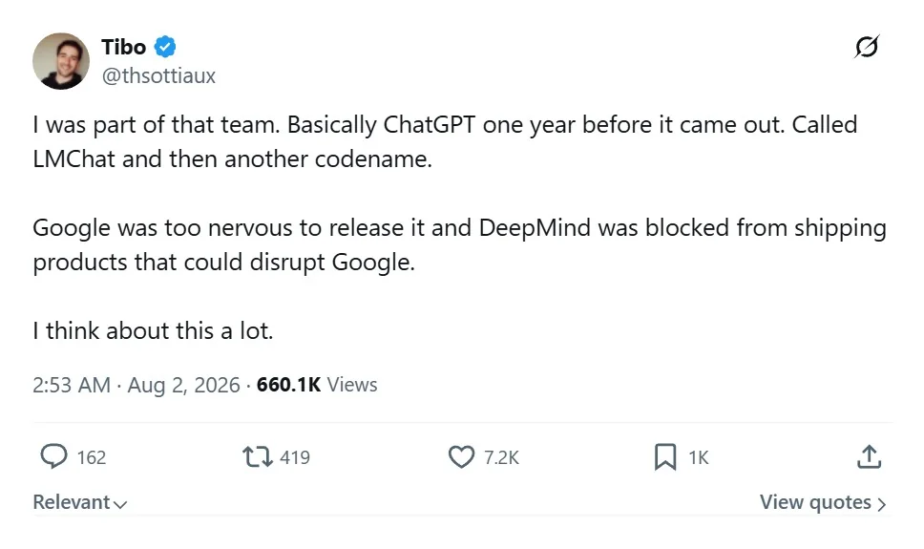This screenshot has height=549, width=924.
Task: Click the arrow after View quotes
Action: [882, 504]
